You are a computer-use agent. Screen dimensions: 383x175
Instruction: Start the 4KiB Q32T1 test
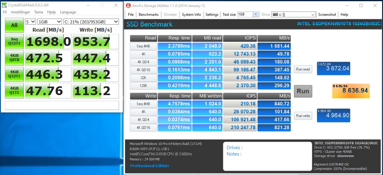(x=14, y=74)
